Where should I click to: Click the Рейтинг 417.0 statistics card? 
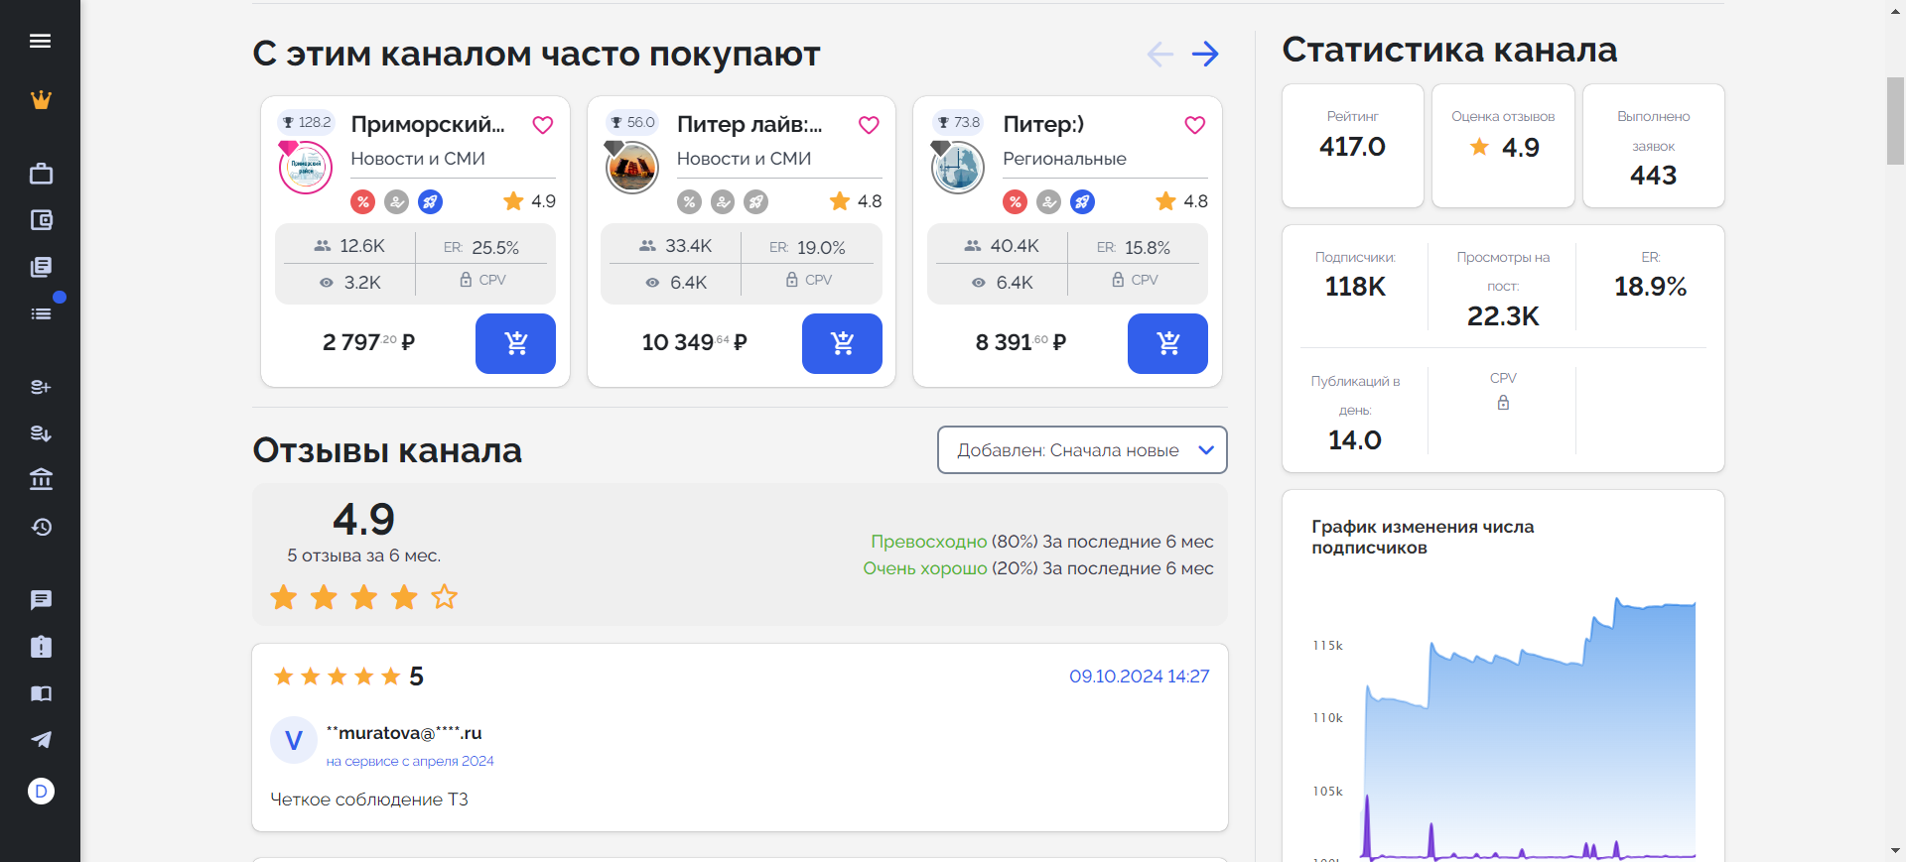click(1352, 146)
